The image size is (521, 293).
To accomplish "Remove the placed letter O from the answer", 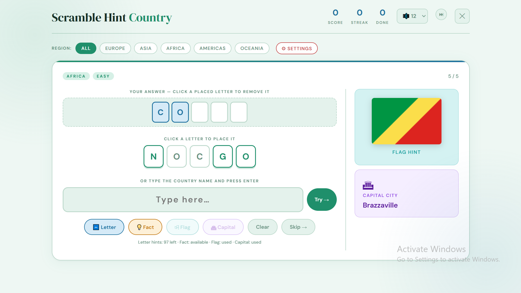I will point(180,112).
